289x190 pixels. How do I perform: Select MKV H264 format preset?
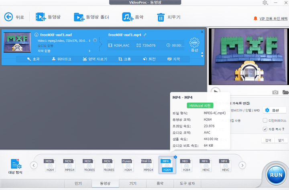tap(186, 165)
